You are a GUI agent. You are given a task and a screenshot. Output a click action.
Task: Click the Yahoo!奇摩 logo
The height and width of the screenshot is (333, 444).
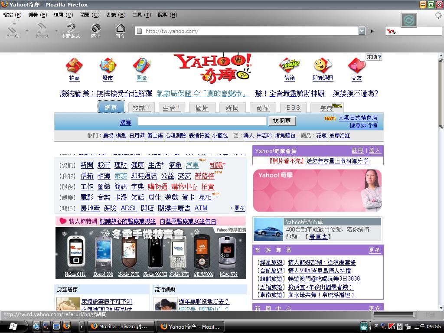[x=212, y=69]
